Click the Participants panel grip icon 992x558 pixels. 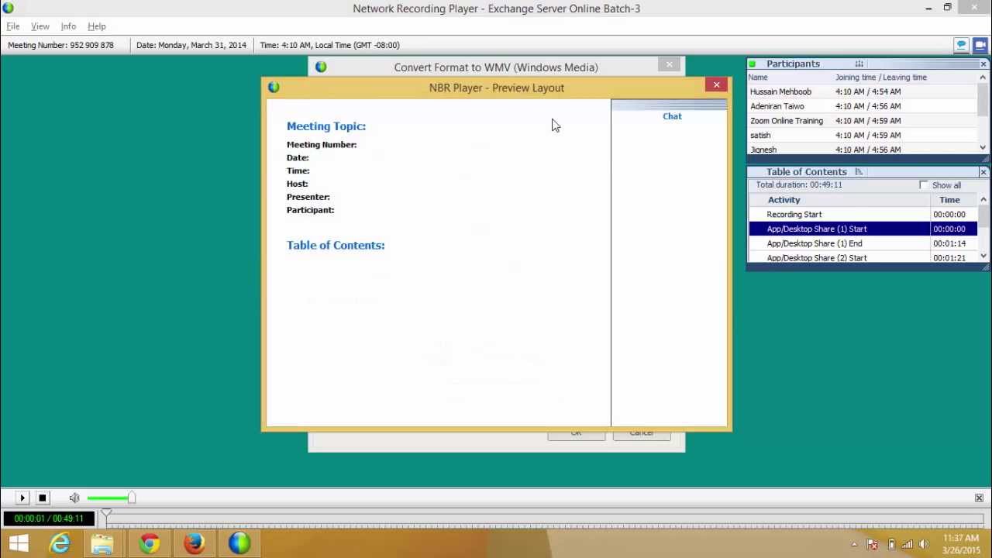click(859, 64)
